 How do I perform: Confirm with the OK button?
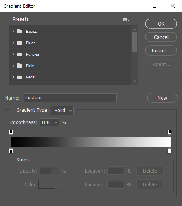coord(161,24)
